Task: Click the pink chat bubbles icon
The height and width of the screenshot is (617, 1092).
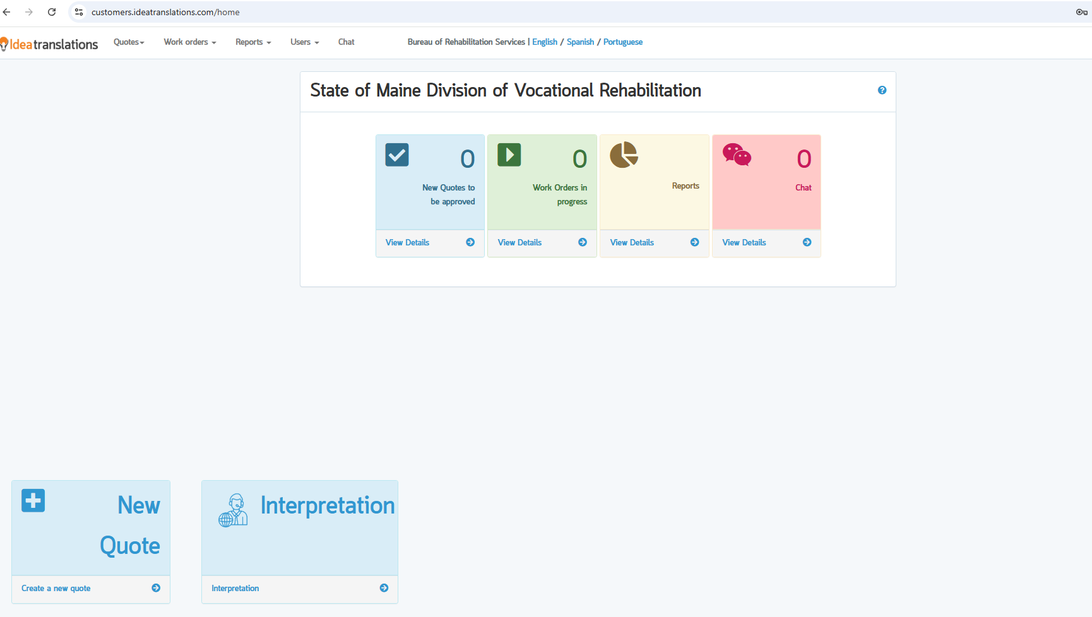Action: pyautogui.click(x=737, y=155)
